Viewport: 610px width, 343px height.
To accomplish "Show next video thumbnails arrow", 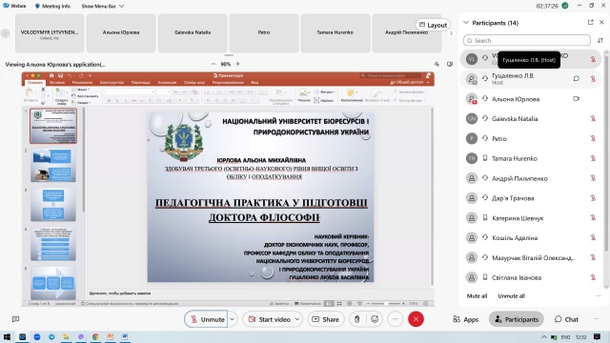I will (451, 33).
